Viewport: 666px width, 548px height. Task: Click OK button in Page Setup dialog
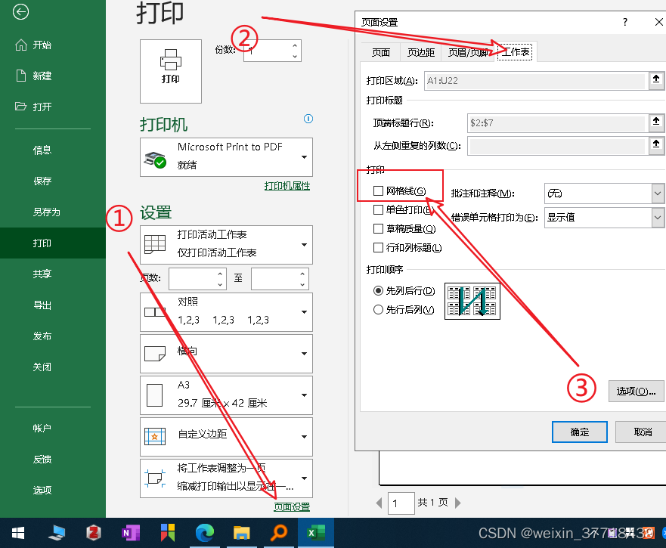pyautogui.click(x=580, y=432)
